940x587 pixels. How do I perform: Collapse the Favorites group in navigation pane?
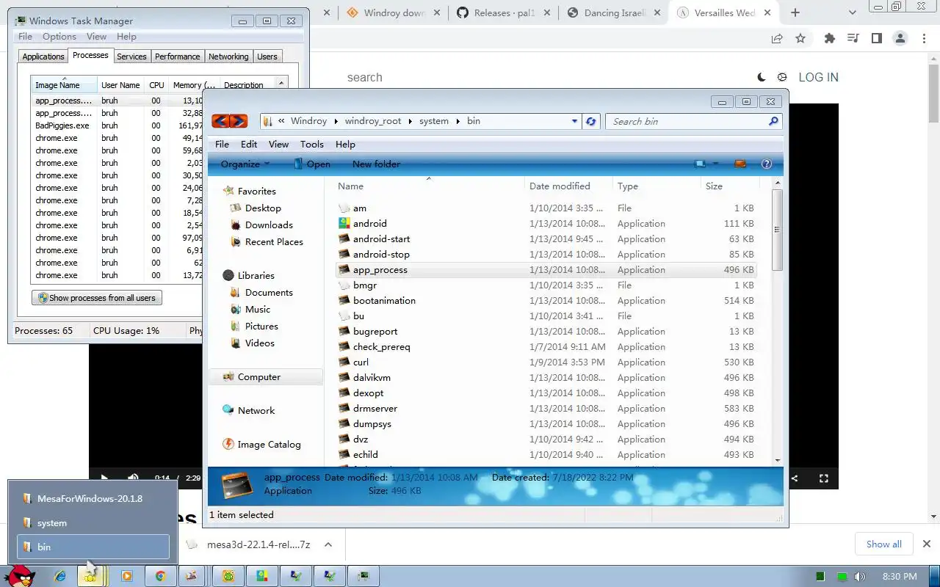point(249,191)
